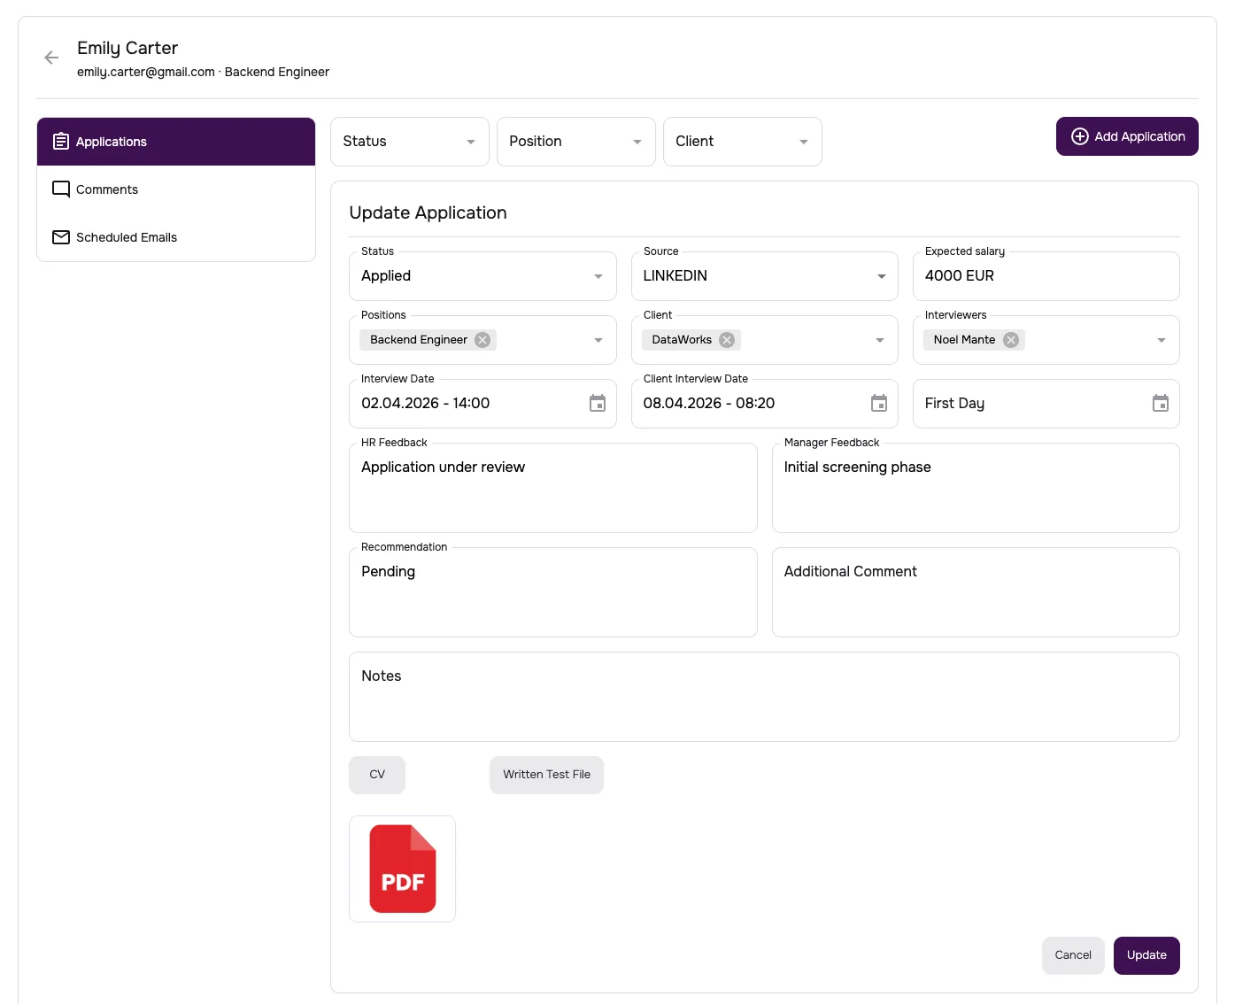
Task: Select the Applications sidebar tab
Action: tap(112, 142)
